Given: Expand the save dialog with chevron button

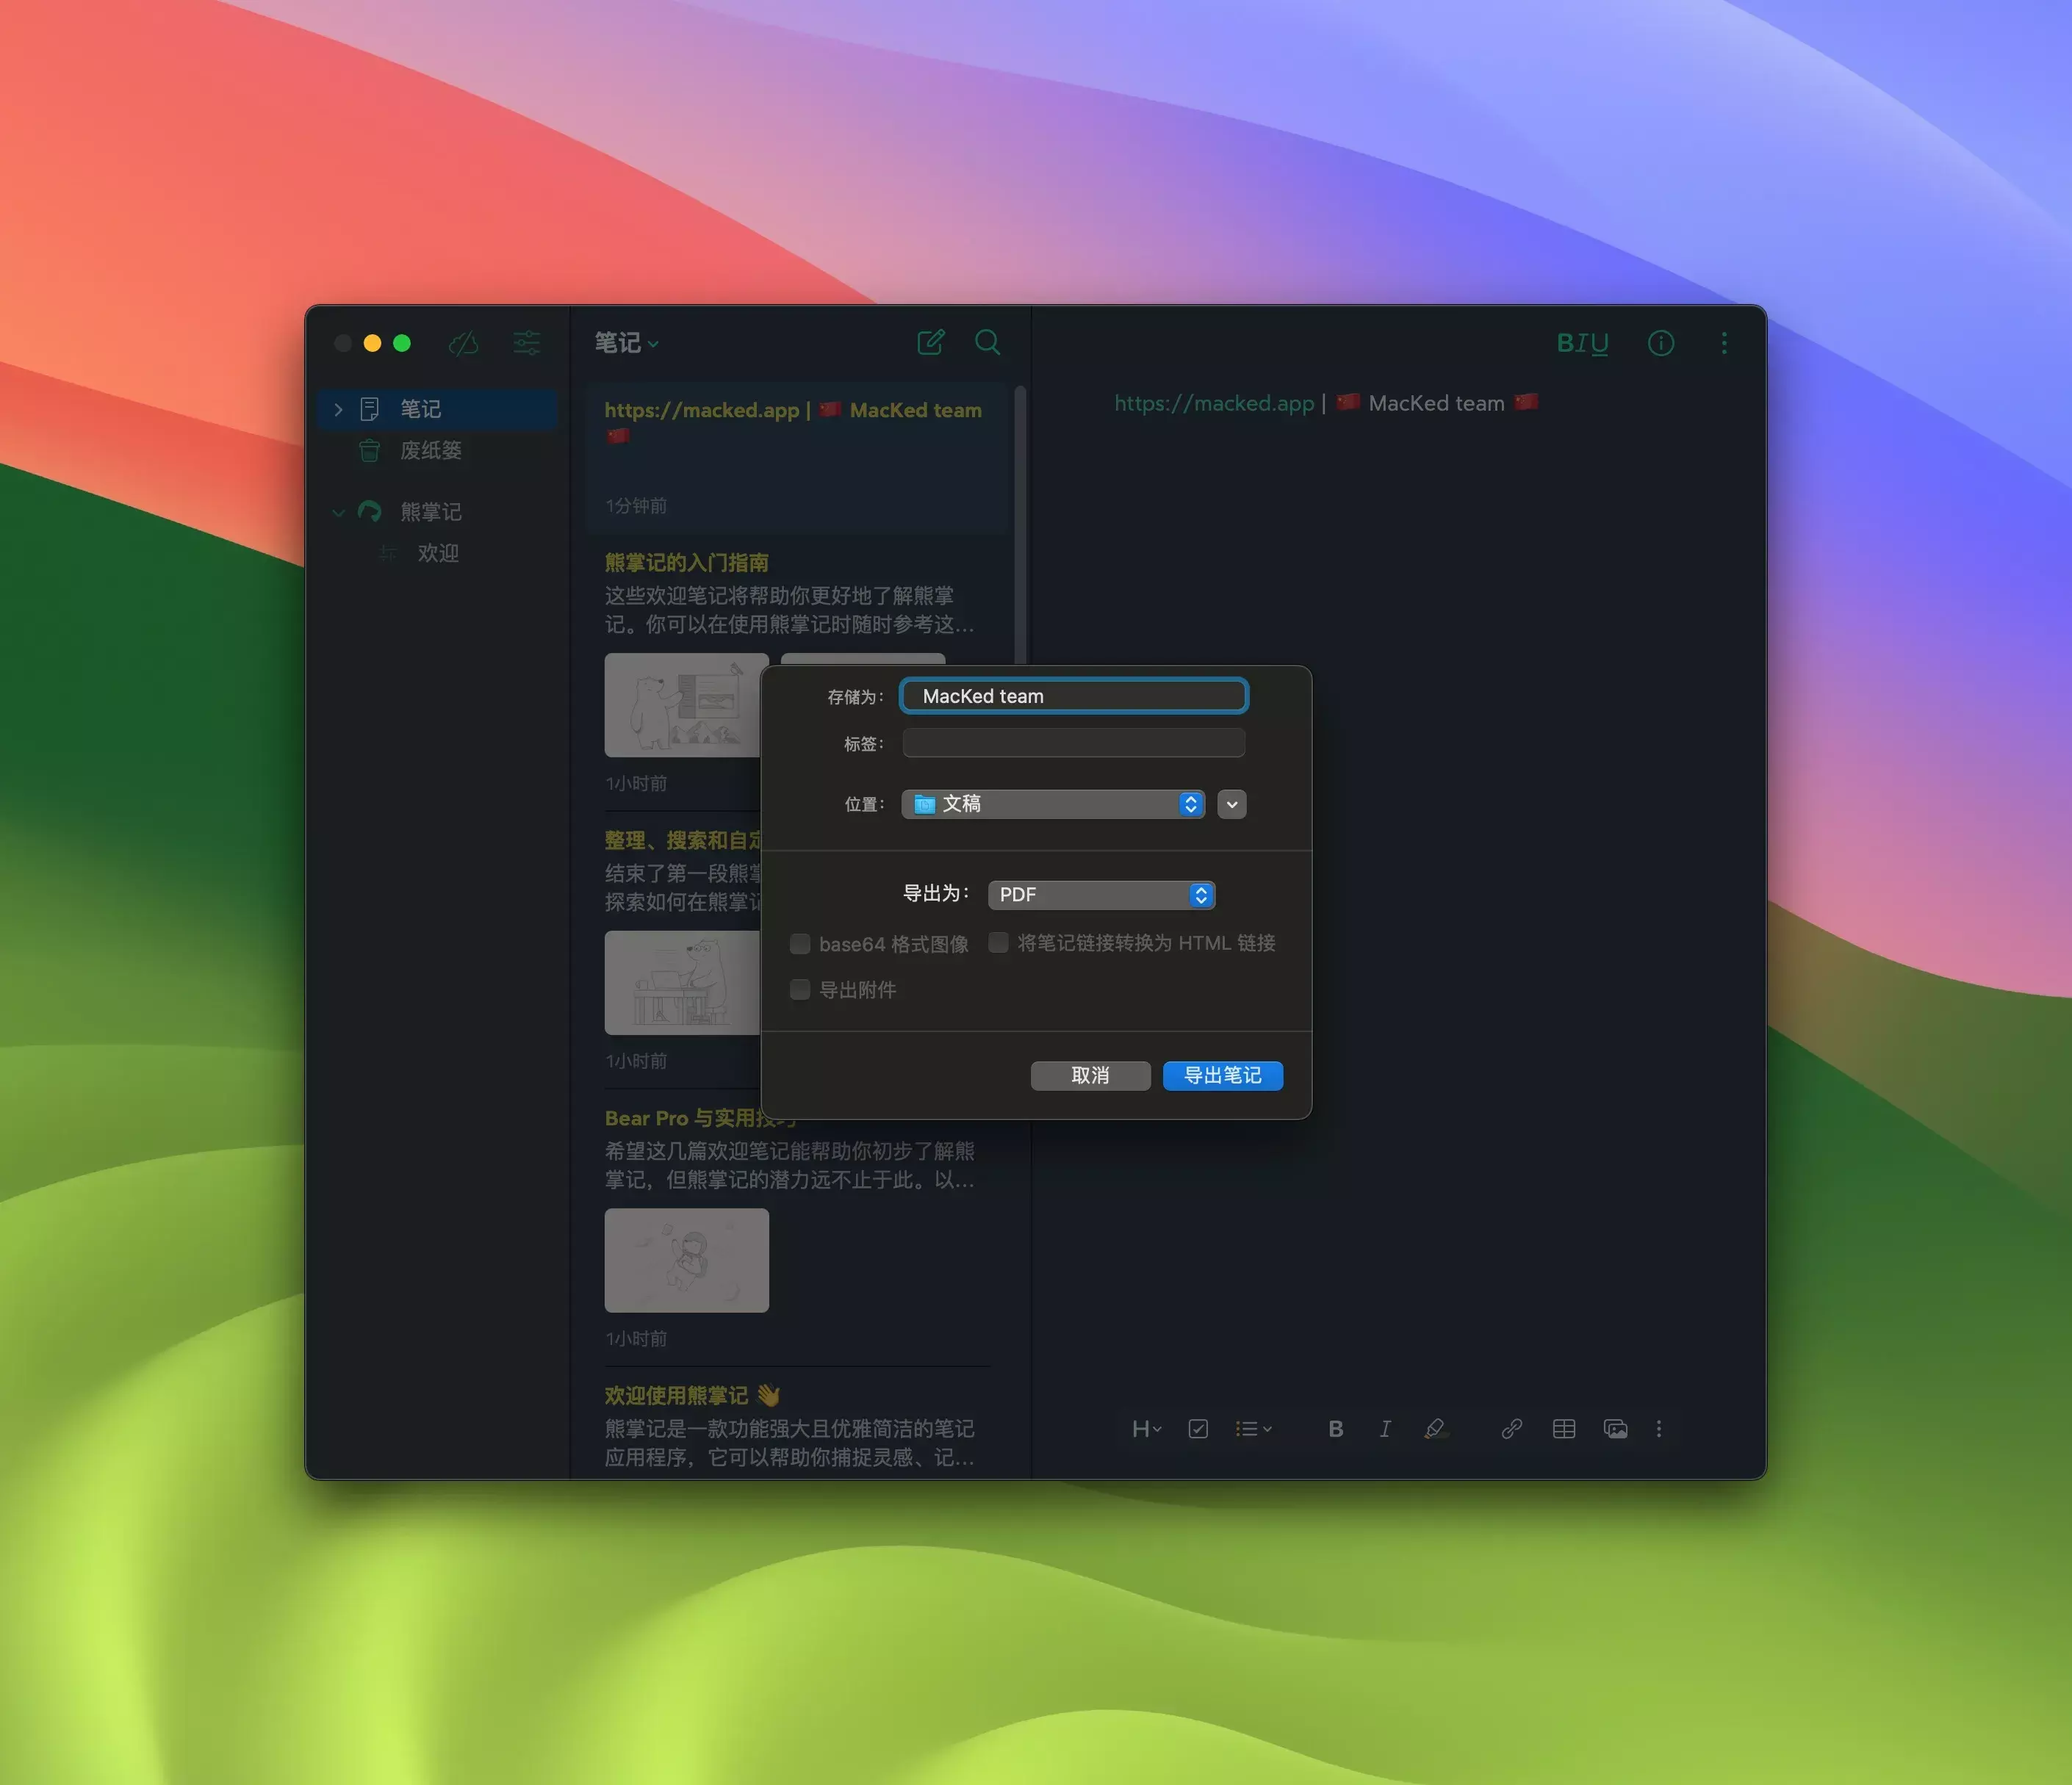Looking at the screenshot, I should pos(1232,804).
